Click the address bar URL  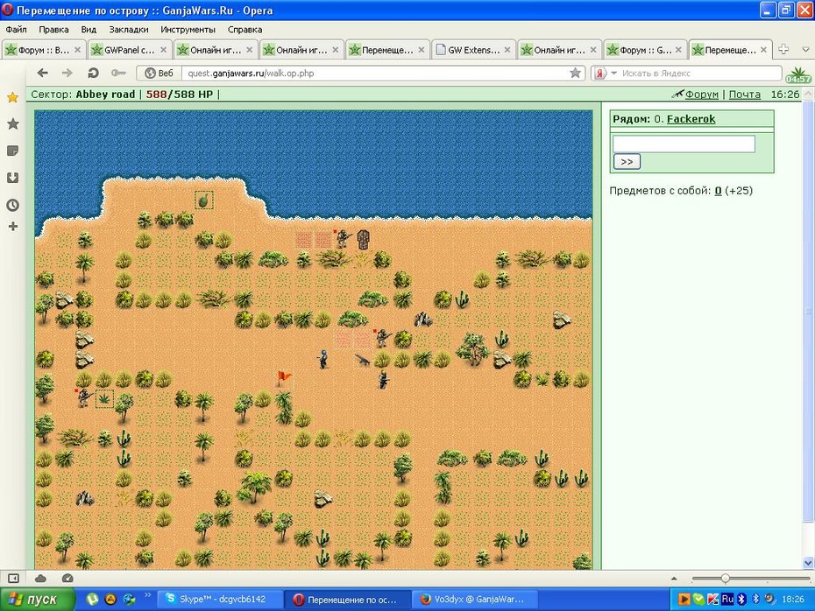point(251,74)
